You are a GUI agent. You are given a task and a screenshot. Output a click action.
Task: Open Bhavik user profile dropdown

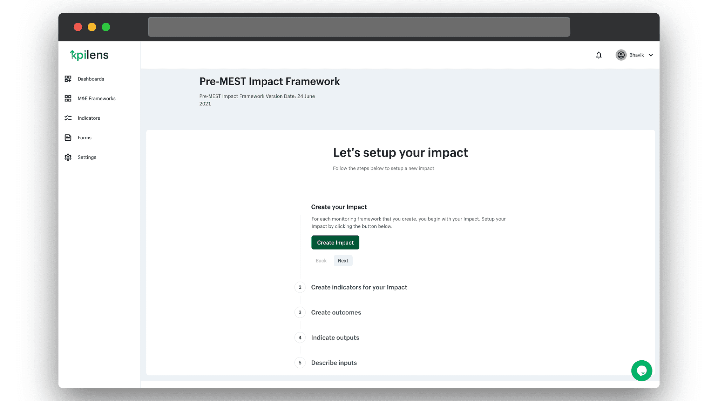[x=636, y=55]
